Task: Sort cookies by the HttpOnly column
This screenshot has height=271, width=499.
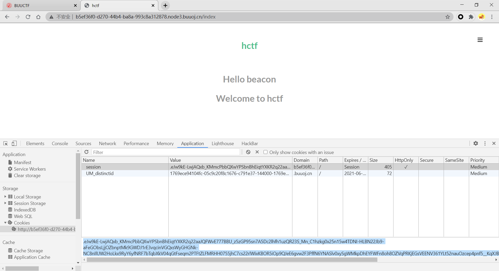Action: tap(406, 160)
